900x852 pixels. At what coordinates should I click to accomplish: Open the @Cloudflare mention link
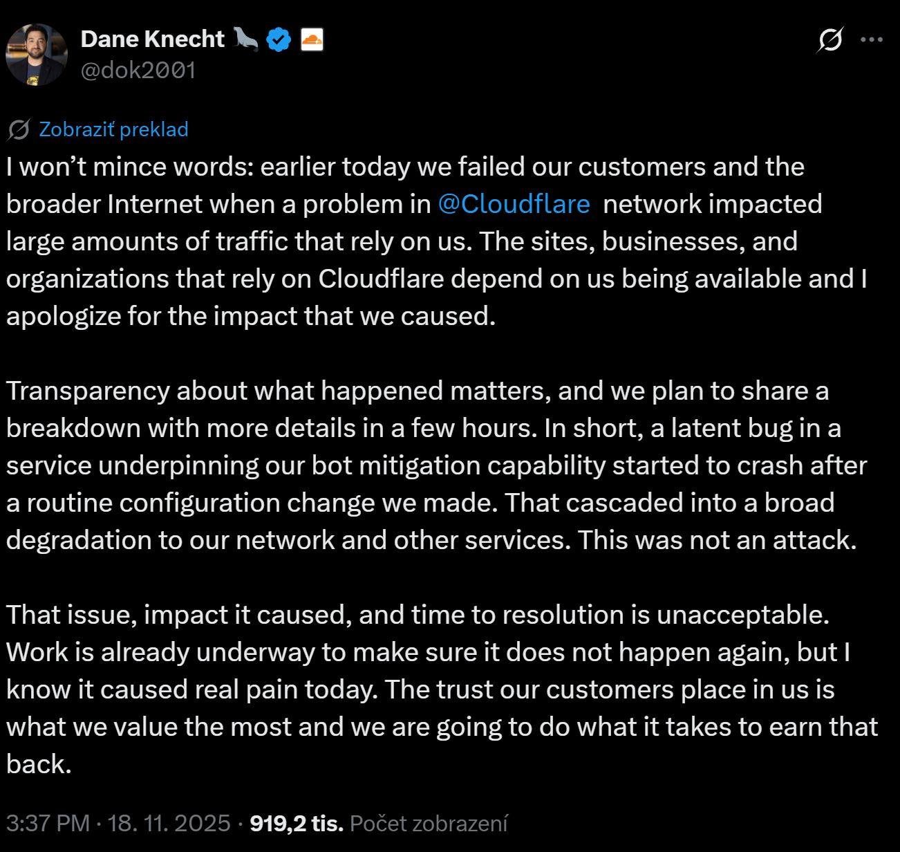click(514, 204)
